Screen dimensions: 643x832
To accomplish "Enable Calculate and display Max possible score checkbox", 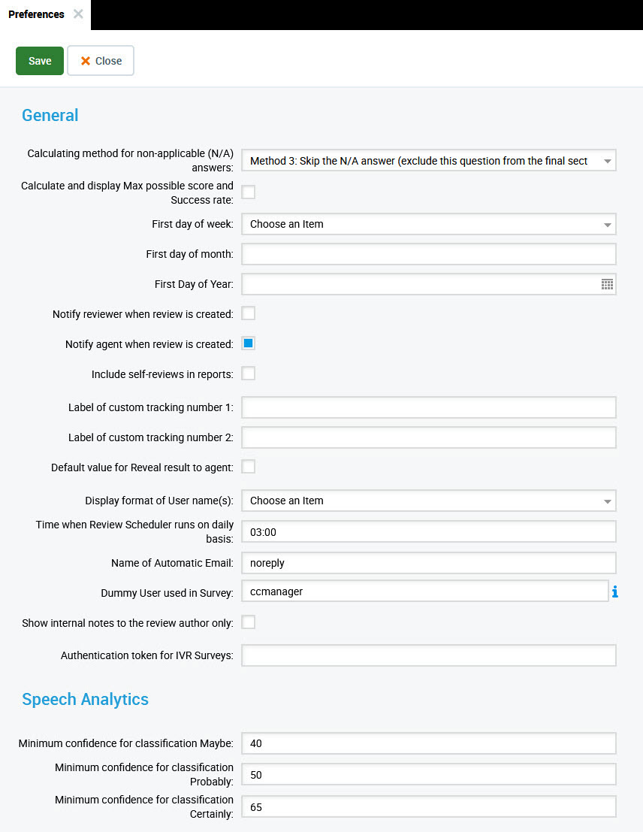I will click(248, 192).
